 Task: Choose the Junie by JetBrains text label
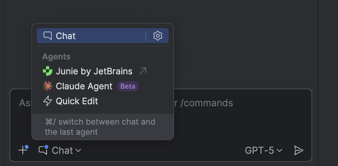click(94, 71)
